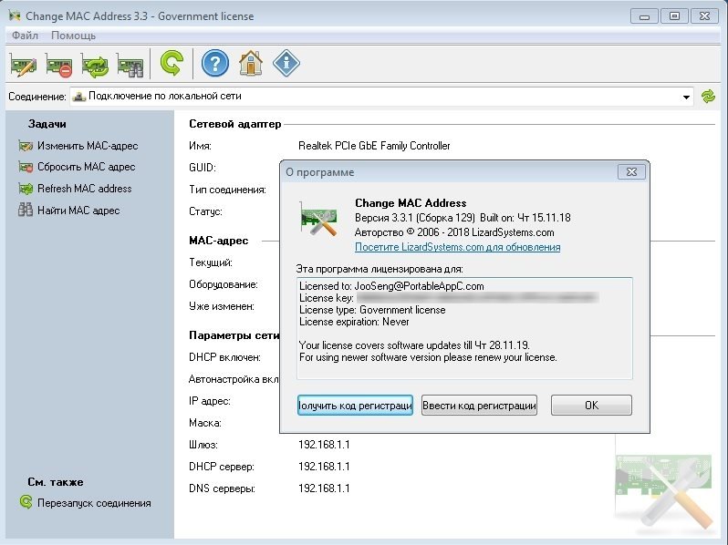This screenshot has height=545, width=728.
Task: Open Help via the blue question mark icon
Action: coord(215,63)
